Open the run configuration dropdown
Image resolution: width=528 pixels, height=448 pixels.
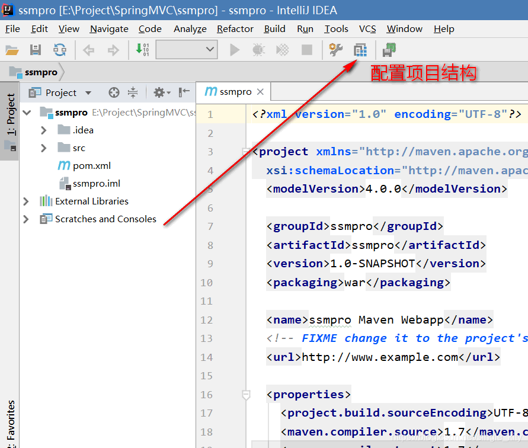(187, 50)
